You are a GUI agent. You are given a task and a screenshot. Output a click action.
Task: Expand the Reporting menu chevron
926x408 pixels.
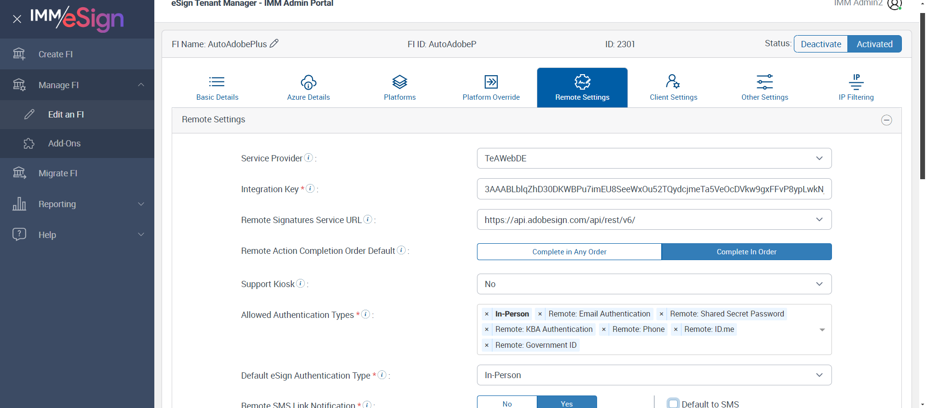[x=141, y=204]
